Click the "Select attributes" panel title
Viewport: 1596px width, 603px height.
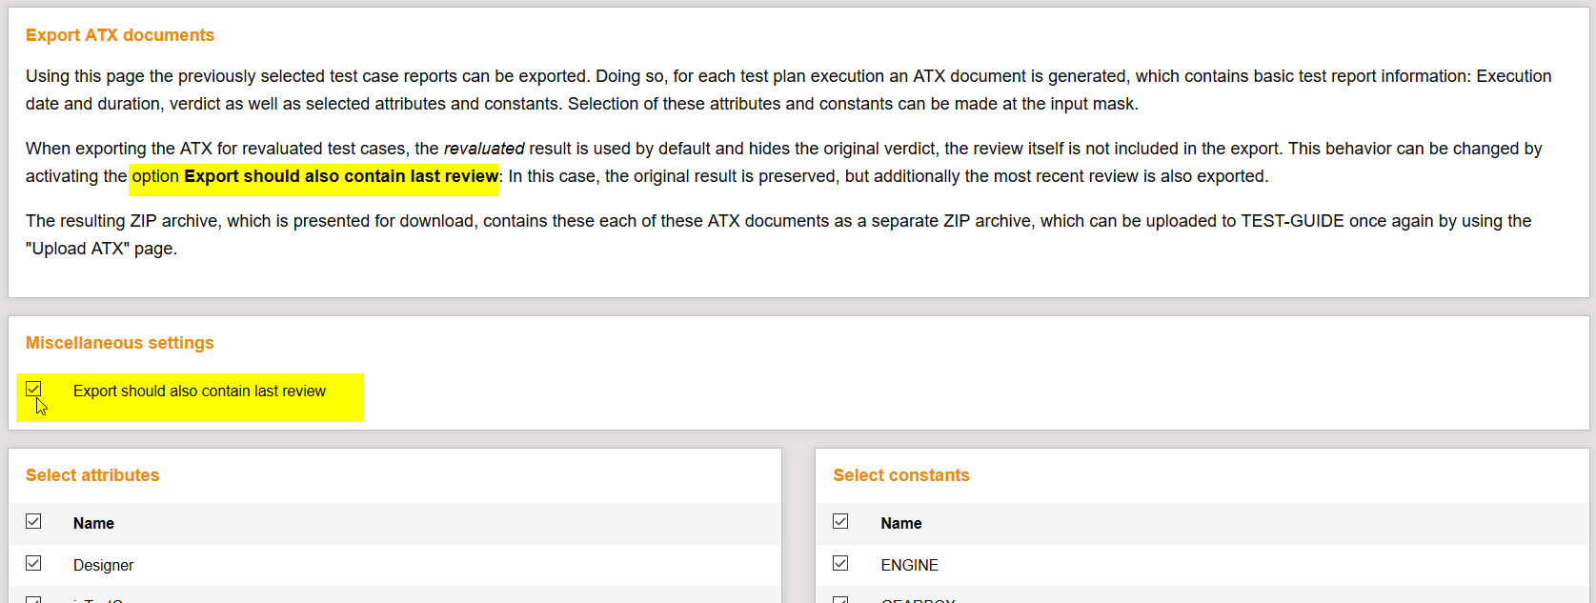point(91,474)
